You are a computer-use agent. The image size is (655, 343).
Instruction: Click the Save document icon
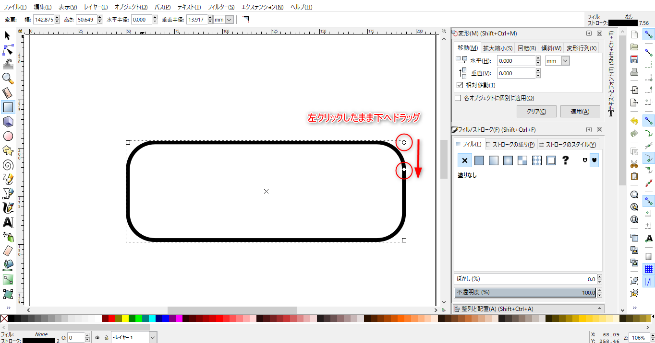pyautogui.click(x=634, y=59)
